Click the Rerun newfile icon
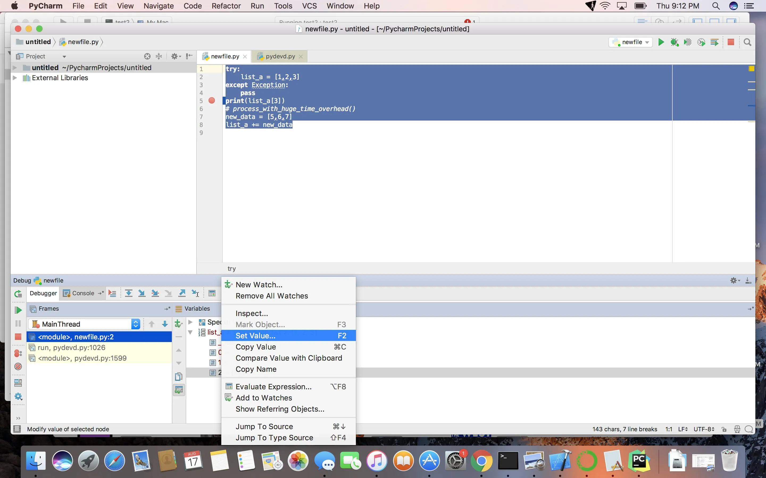Viewport: 766px width, 478px height. click(x=18, y=294)
